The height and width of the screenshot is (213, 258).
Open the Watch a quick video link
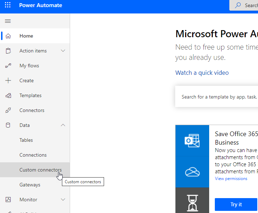pyautogui.click(x=202, y=73)
